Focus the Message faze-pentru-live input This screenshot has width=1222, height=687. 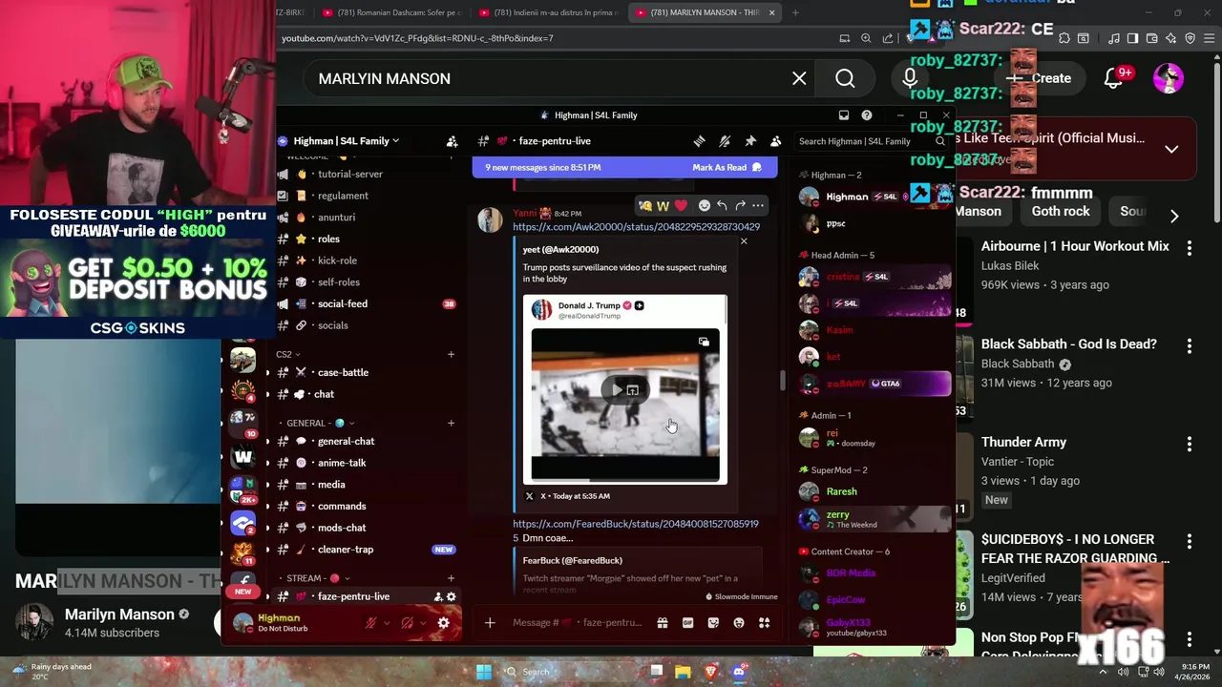click(577, 623)
